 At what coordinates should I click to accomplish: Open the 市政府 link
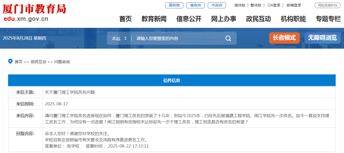[x=217, y=5]
